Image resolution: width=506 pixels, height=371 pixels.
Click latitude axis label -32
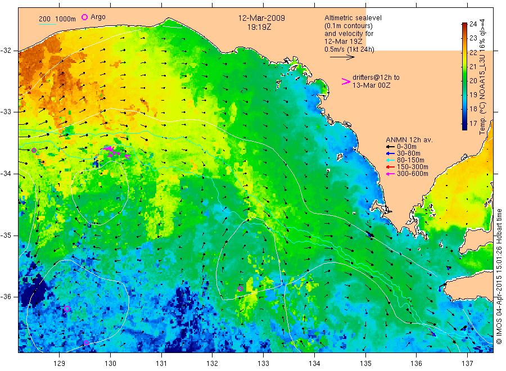click(x=6, y=51)
